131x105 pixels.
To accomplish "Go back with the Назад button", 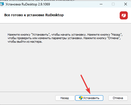I will point(65,98).
